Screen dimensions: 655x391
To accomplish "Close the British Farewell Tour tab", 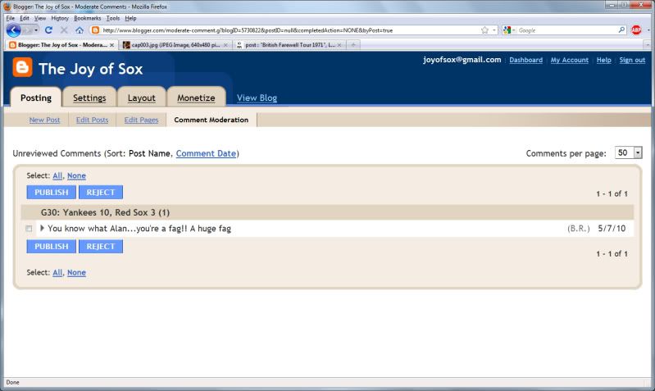I will [x=339, y=45].
